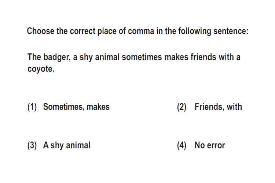Click "makes" in the badger sentence

click(176, 57)
